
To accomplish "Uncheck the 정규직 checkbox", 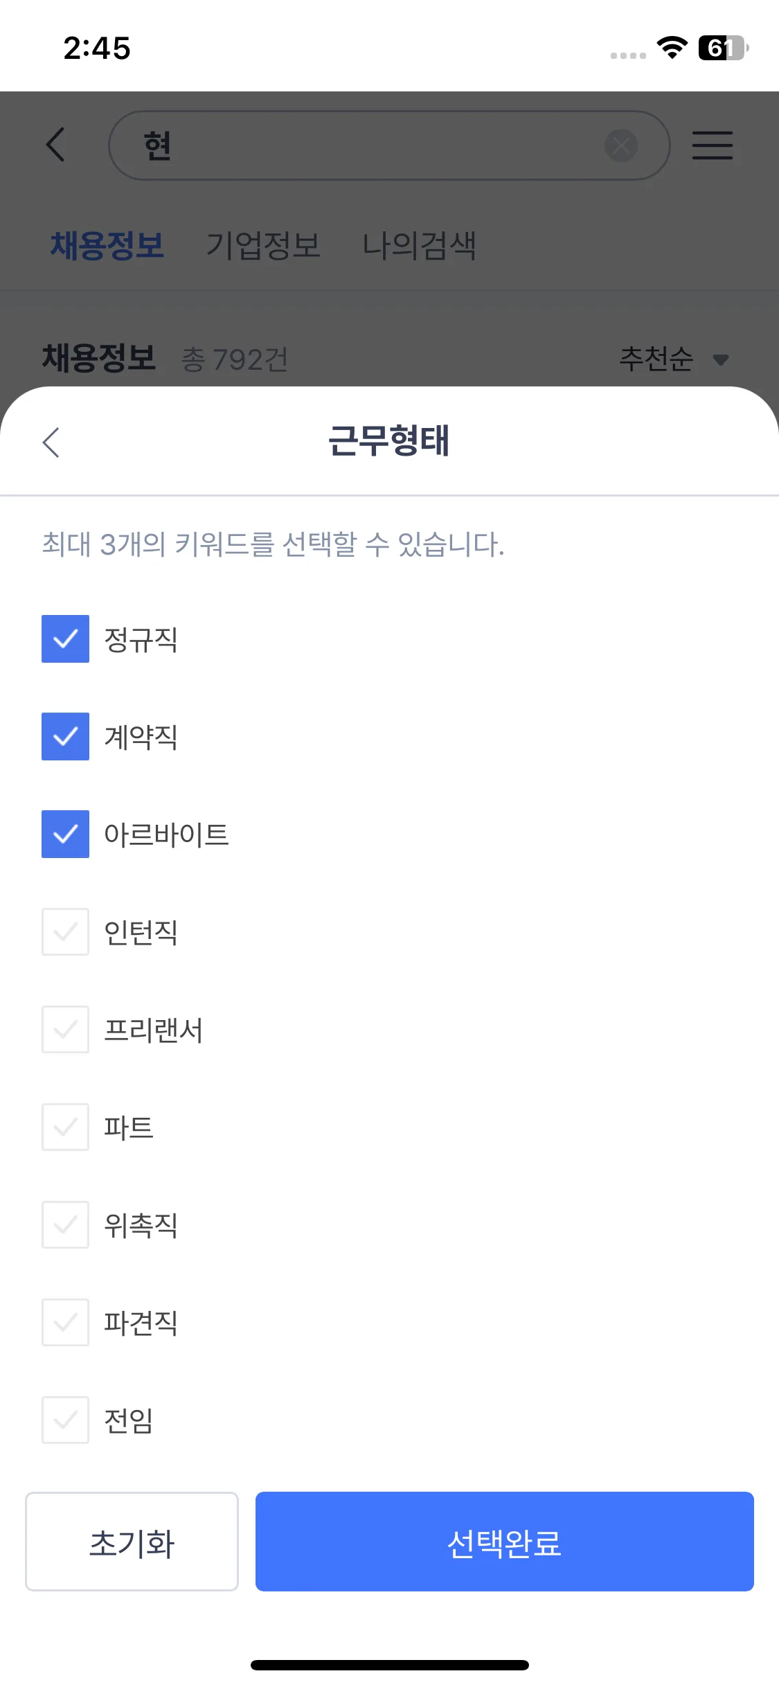I will [66, 639].
